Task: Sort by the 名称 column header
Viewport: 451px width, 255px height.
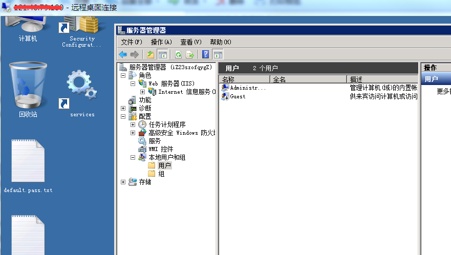Action: coord(244,79)
